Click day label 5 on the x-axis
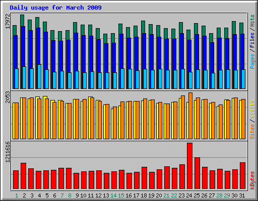 pyautogui.click(x=47, y=195)
